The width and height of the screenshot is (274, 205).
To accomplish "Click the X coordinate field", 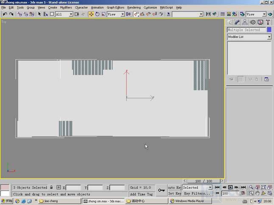I will coord(73,188).
